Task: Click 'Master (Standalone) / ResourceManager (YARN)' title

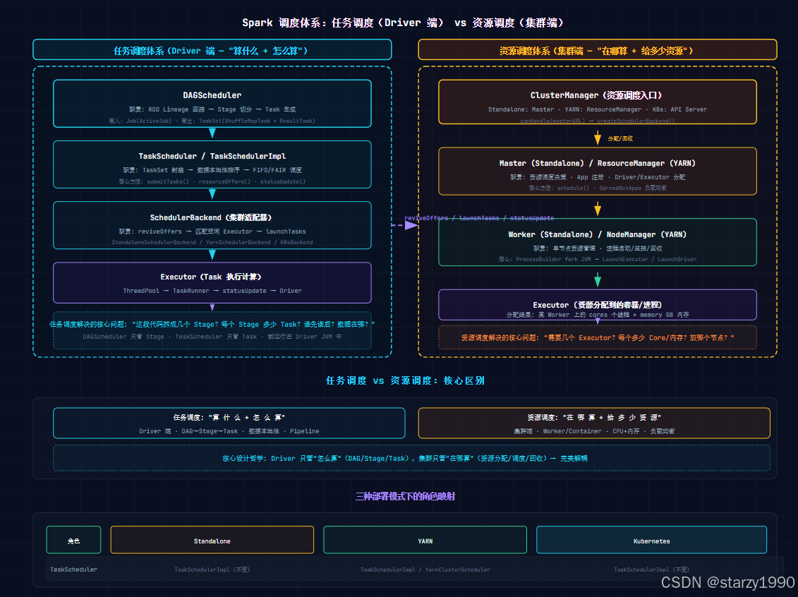Action: (598, 164)
